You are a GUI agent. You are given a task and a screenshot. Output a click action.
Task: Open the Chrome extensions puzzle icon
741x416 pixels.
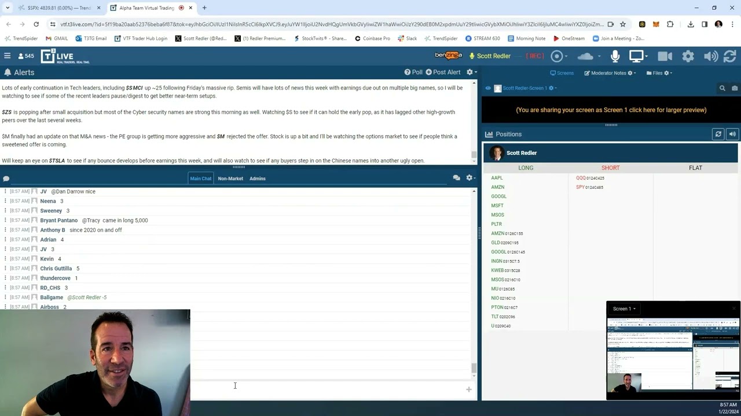tap(670, 24)
